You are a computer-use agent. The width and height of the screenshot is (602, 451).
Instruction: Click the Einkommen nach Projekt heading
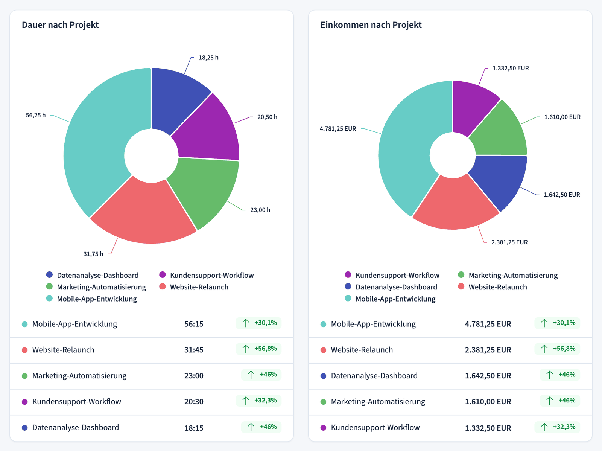coord(371,25)
